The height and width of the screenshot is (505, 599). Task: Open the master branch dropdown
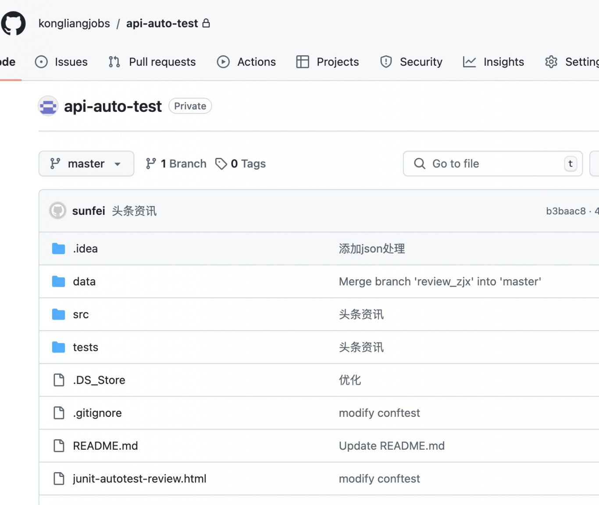coord(86,164)
